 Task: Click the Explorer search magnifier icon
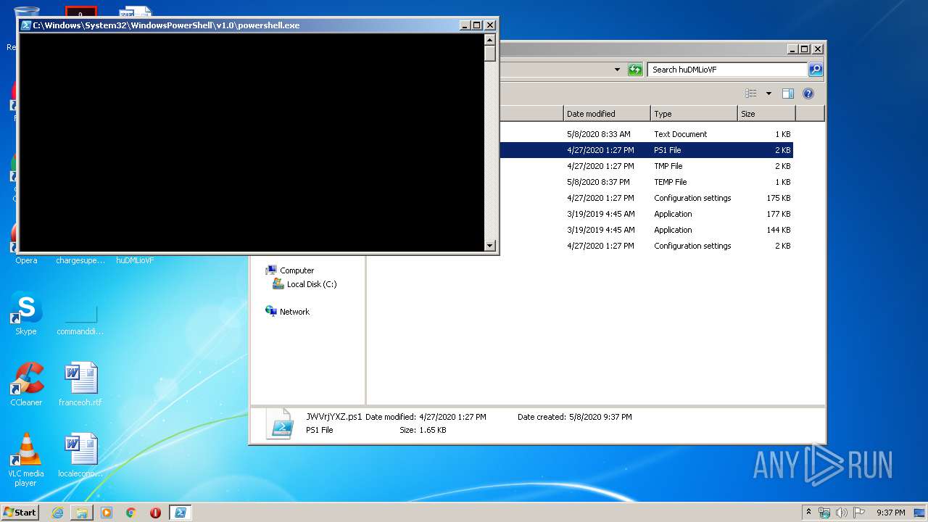click(x=816, y=70)
